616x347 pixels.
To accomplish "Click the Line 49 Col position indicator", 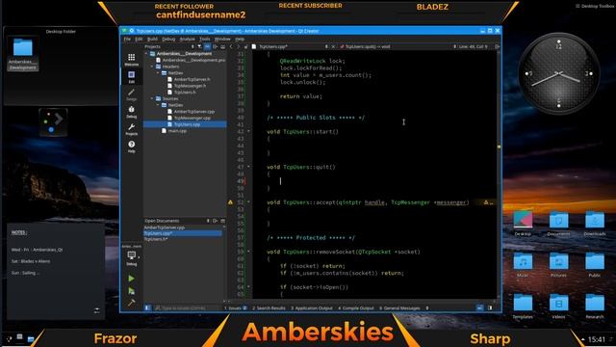I will point(474,46).
